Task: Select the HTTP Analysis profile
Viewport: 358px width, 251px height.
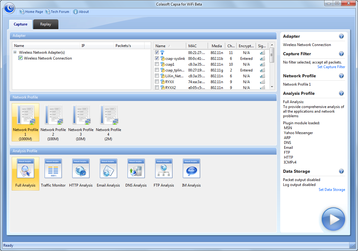Action: 81,173
